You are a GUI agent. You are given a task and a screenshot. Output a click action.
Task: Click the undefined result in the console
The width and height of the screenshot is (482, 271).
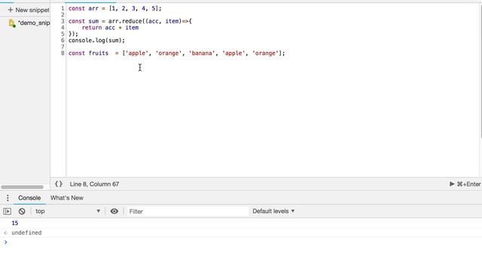26,233
